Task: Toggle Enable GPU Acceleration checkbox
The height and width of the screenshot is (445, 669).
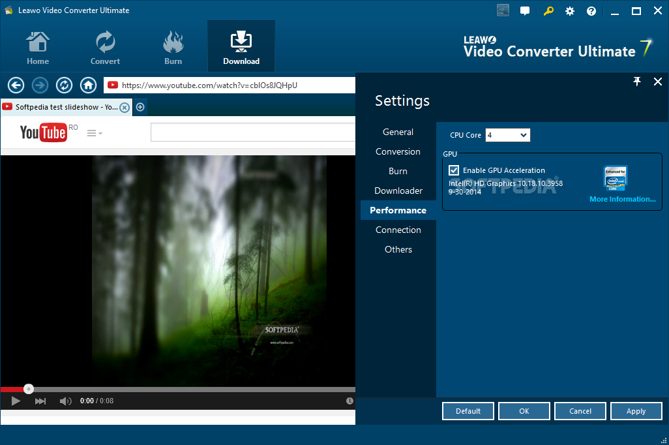Action: tap(454, 170)
